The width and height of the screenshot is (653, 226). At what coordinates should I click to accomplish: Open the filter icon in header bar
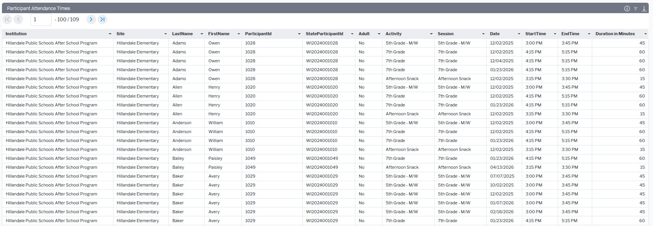click(636, 9)
